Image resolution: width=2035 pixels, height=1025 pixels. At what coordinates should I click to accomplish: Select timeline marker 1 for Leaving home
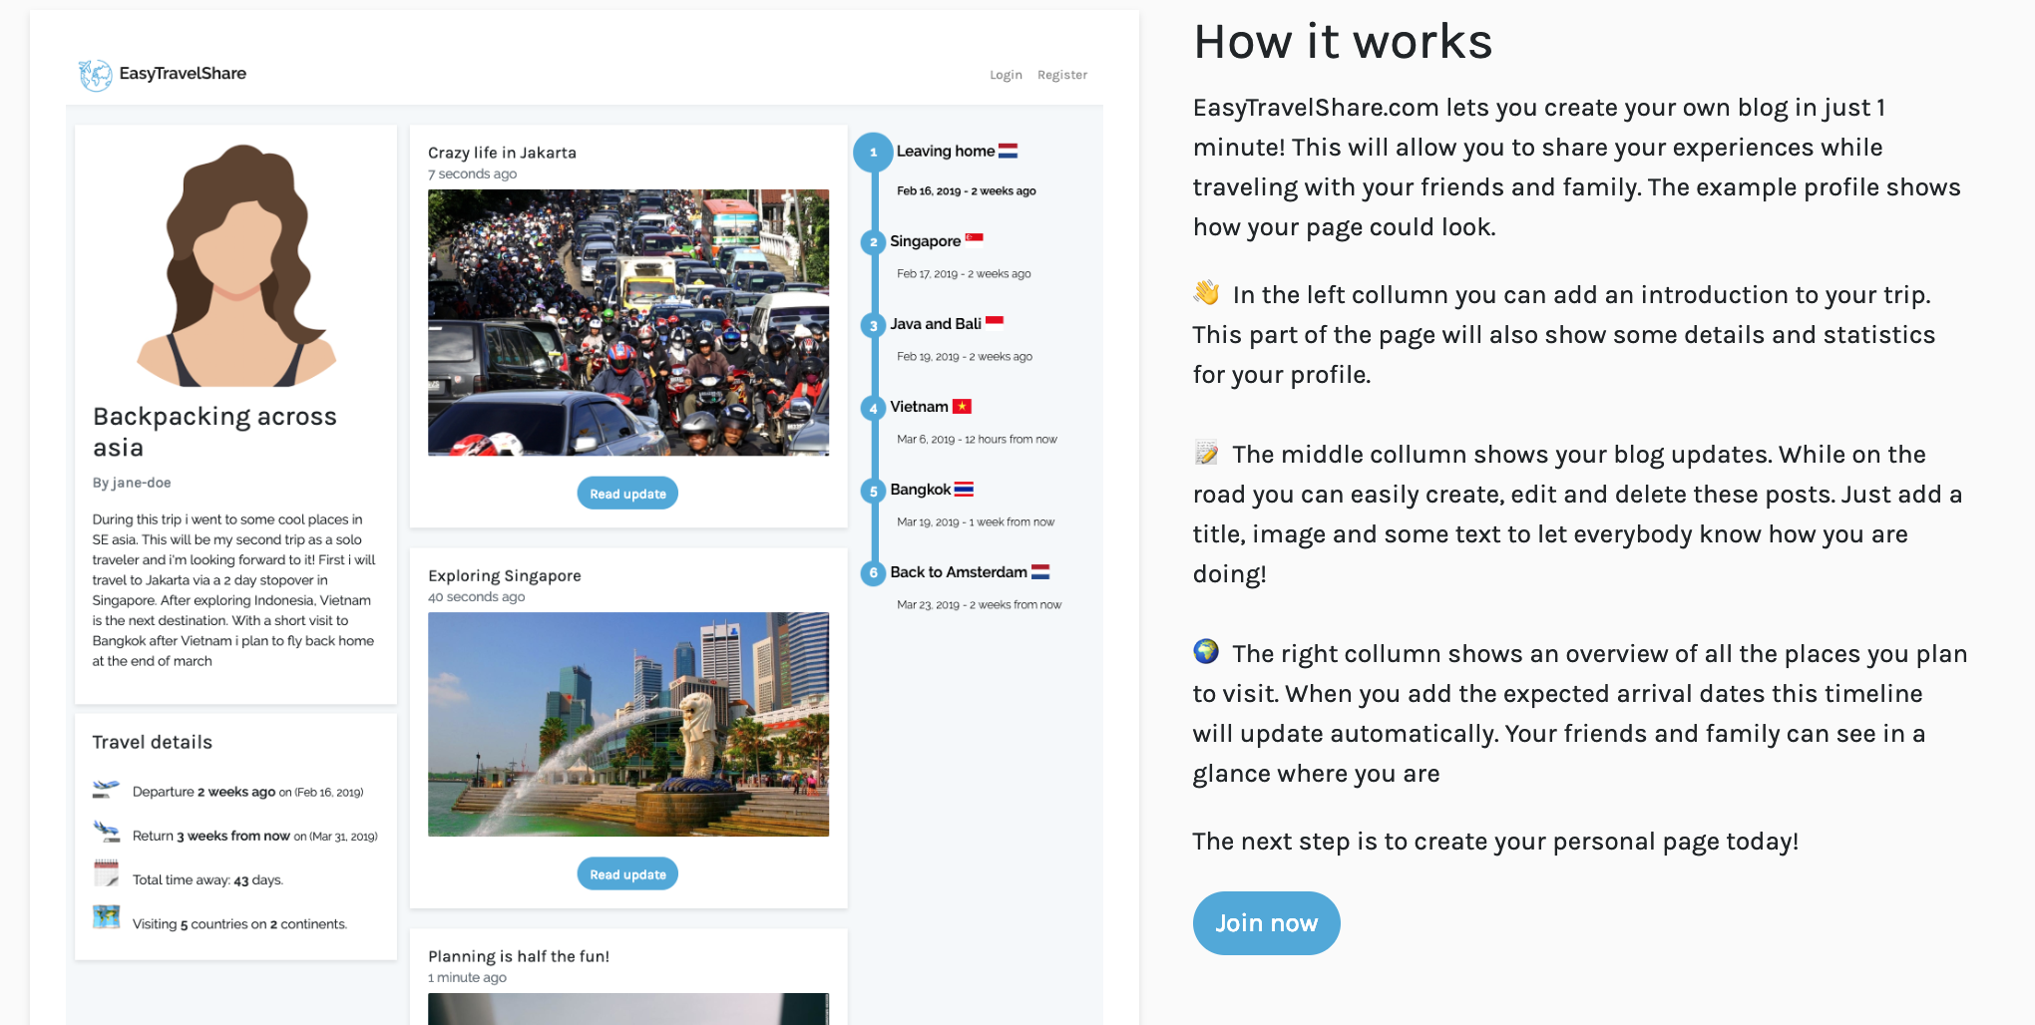(874, 152)
